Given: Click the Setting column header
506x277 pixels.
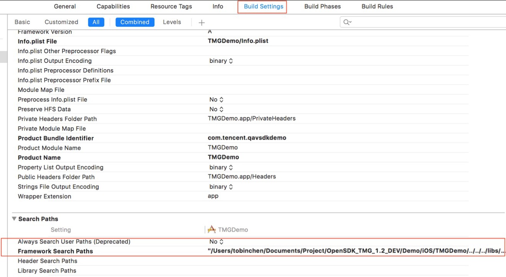Looking at the screenshot, I should (x=61, y=230).
